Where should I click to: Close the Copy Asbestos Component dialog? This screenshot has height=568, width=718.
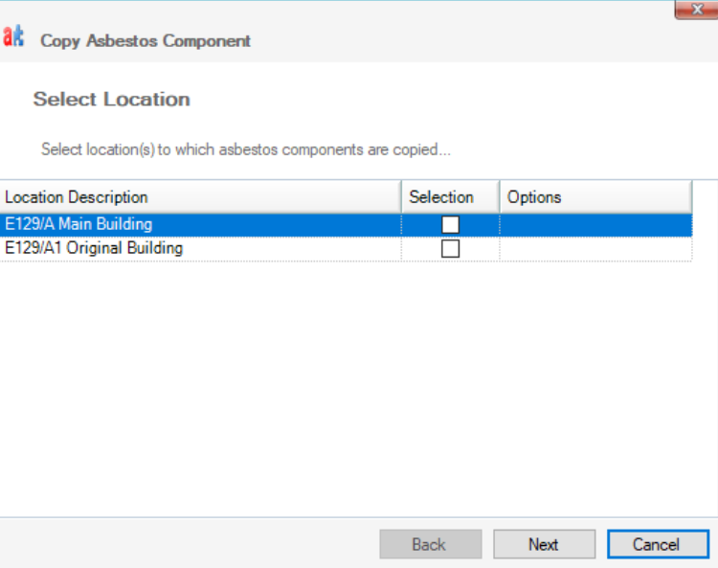click(696, 10)
